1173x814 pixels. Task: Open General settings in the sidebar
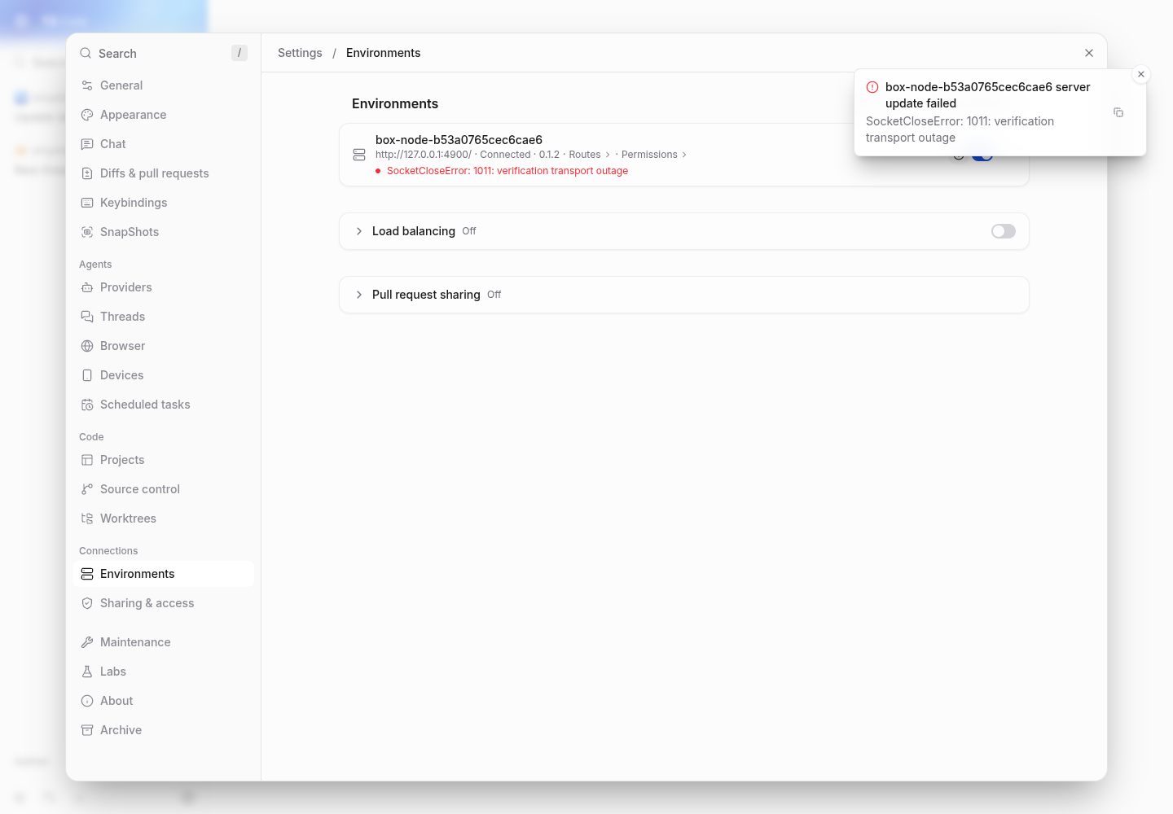163,85
